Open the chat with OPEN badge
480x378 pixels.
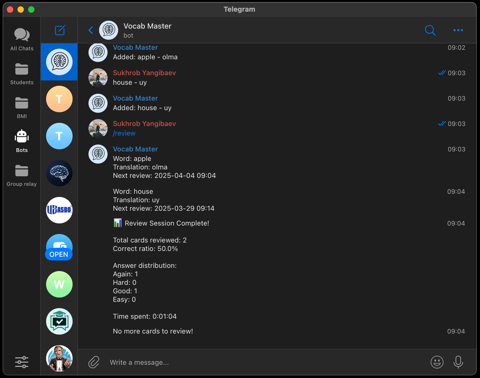(59, 247)
